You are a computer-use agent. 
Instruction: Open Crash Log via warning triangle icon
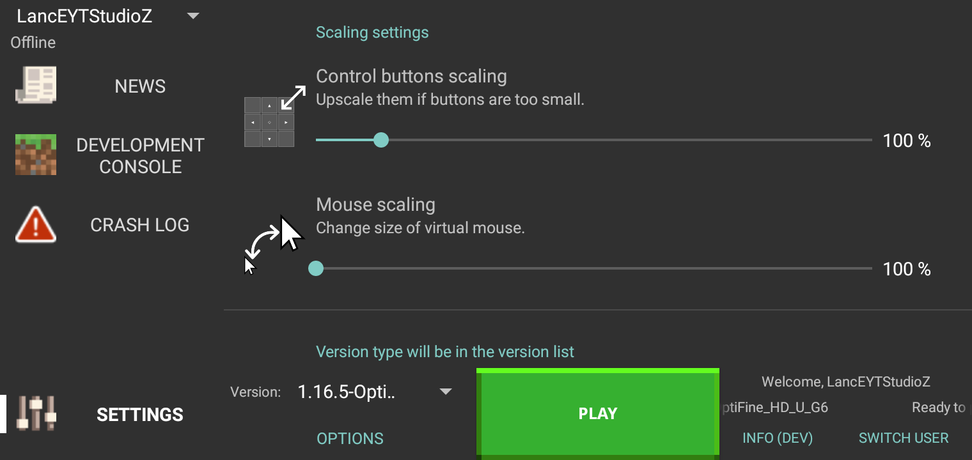coord(35,224)
